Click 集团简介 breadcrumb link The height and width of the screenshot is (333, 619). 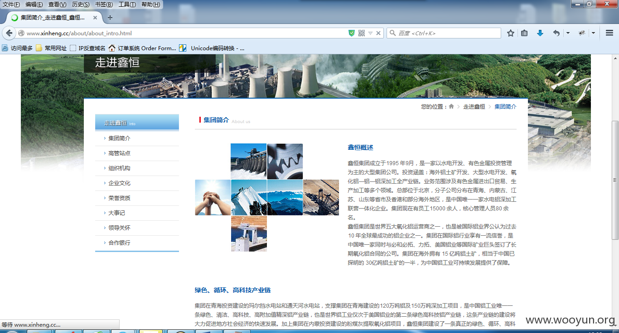coord(505,107)
